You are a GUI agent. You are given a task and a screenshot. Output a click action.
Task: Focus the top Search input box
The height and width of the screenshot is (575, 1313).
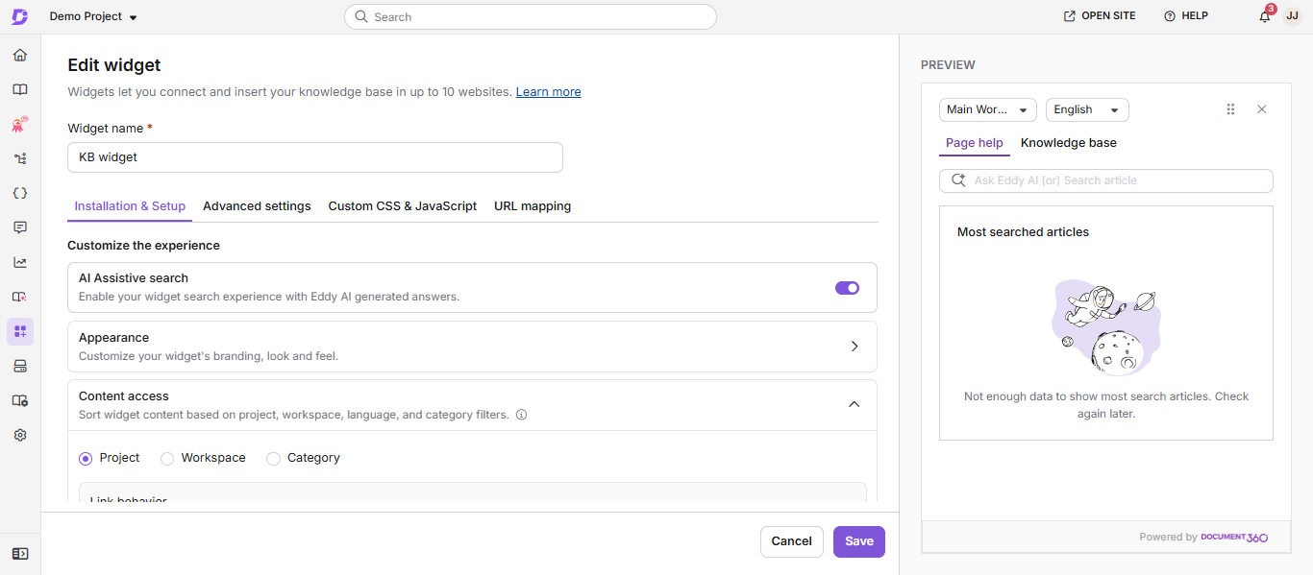(x=531, y=16)
